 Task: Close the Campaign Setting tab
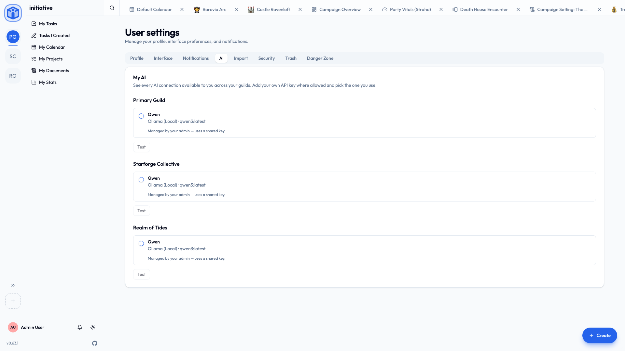(x=600, y=9)
